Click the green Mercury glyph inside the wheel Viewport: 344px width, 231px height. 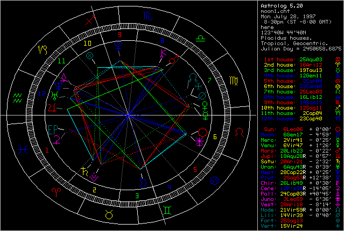tap(205, 115)
